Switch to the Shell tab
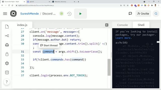This screenshot has height=90, width=161. point(141,25)
